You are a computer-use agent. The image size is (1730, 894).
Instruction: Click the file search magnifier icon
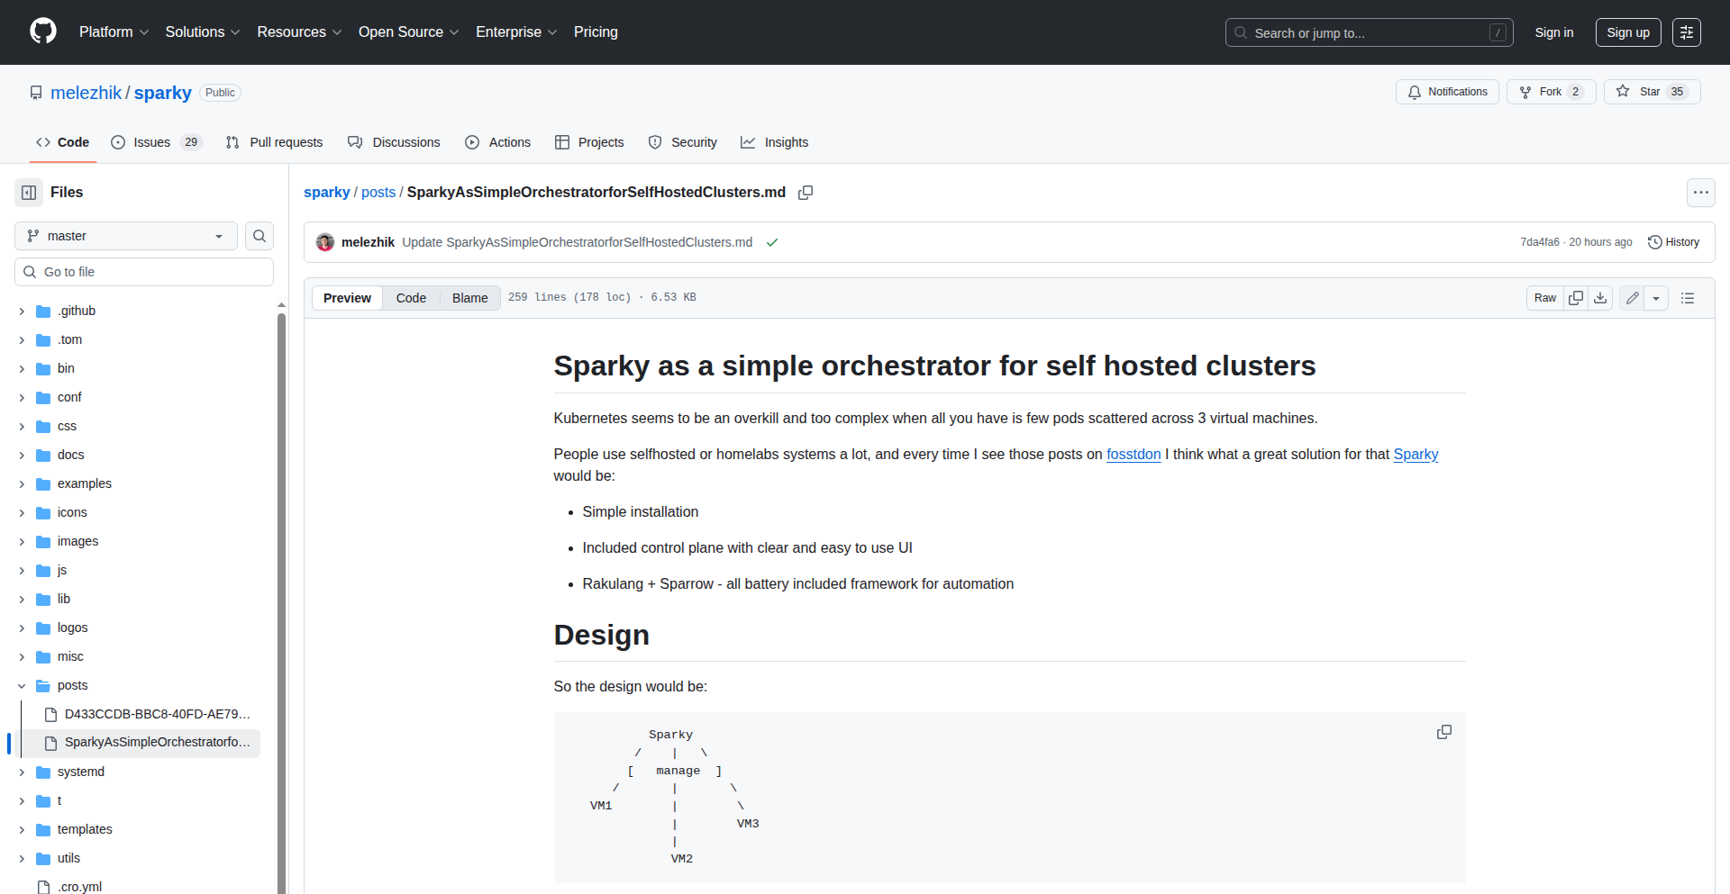coord(259,236)
